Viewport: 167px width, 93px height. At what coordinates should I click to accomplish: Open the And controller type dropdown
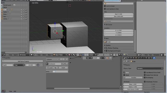[89, 58]
